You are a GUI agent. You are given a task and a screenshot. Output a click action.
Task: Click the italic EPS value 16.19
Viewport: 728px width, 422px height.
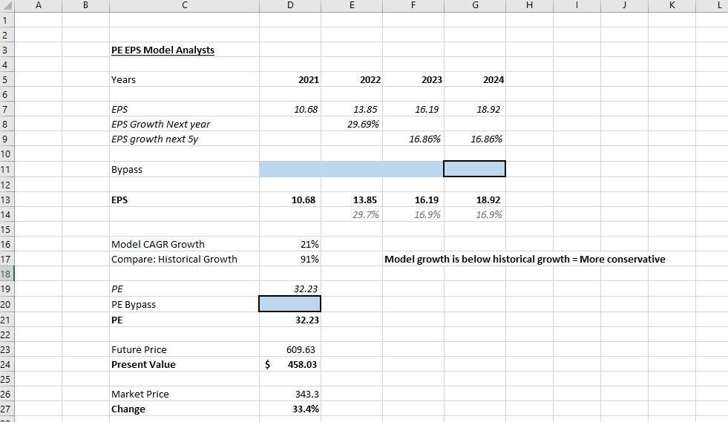[x=413, y=109]
